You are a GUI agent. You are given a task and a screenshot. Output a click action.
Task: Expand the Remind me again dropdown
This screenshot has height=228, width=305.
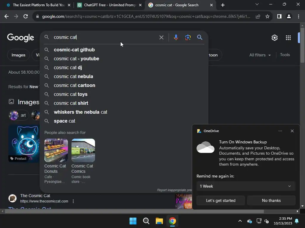[x=246, y=186]
